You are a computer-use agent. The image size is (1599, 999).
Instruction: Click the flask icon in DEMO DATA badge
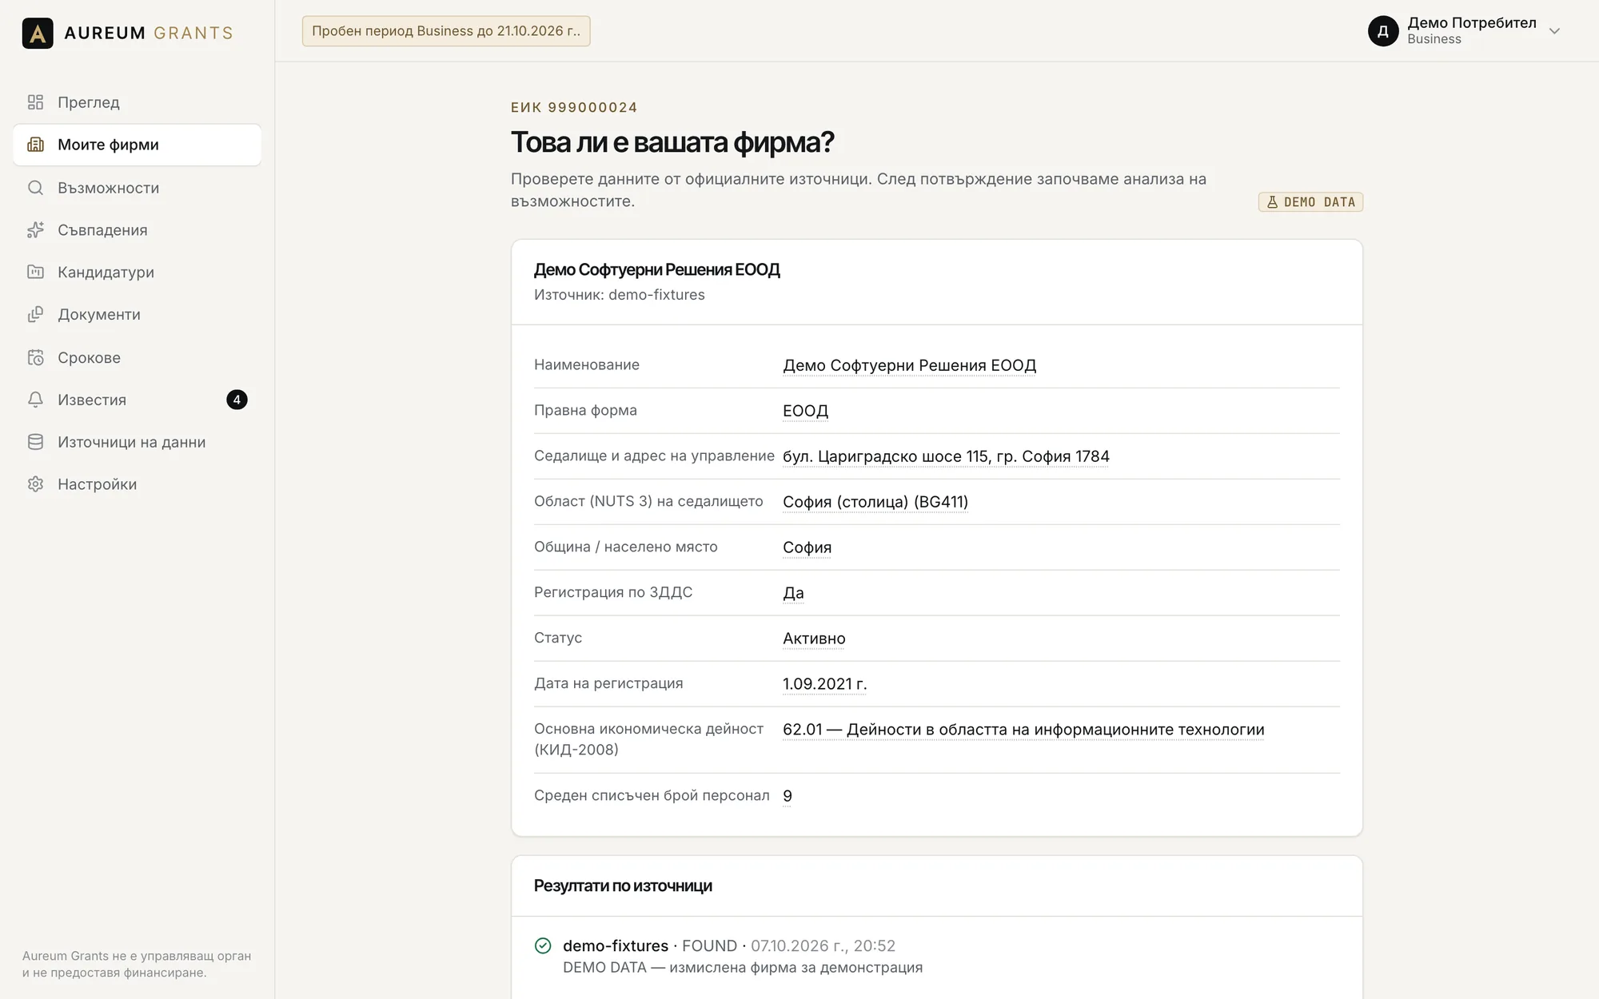pos(1272,202)
